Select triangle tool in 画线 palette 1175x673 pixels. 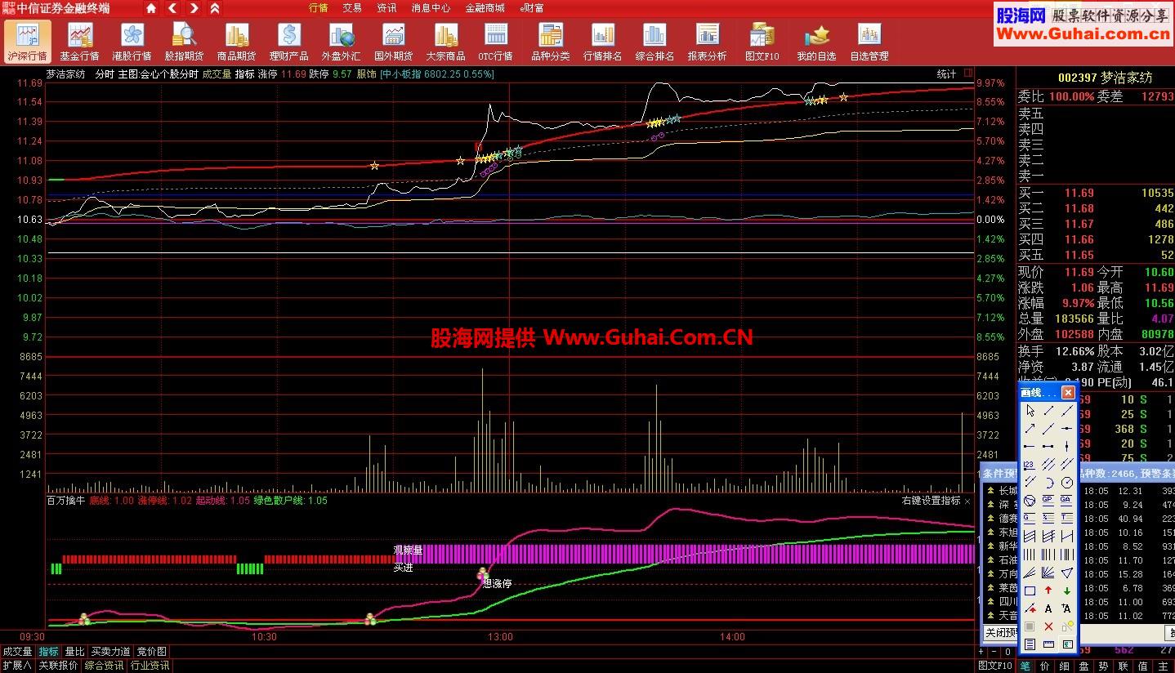(1067, 572)
